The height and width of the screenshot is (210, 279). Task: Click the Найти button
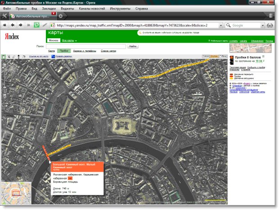click(x=133, y=46)
